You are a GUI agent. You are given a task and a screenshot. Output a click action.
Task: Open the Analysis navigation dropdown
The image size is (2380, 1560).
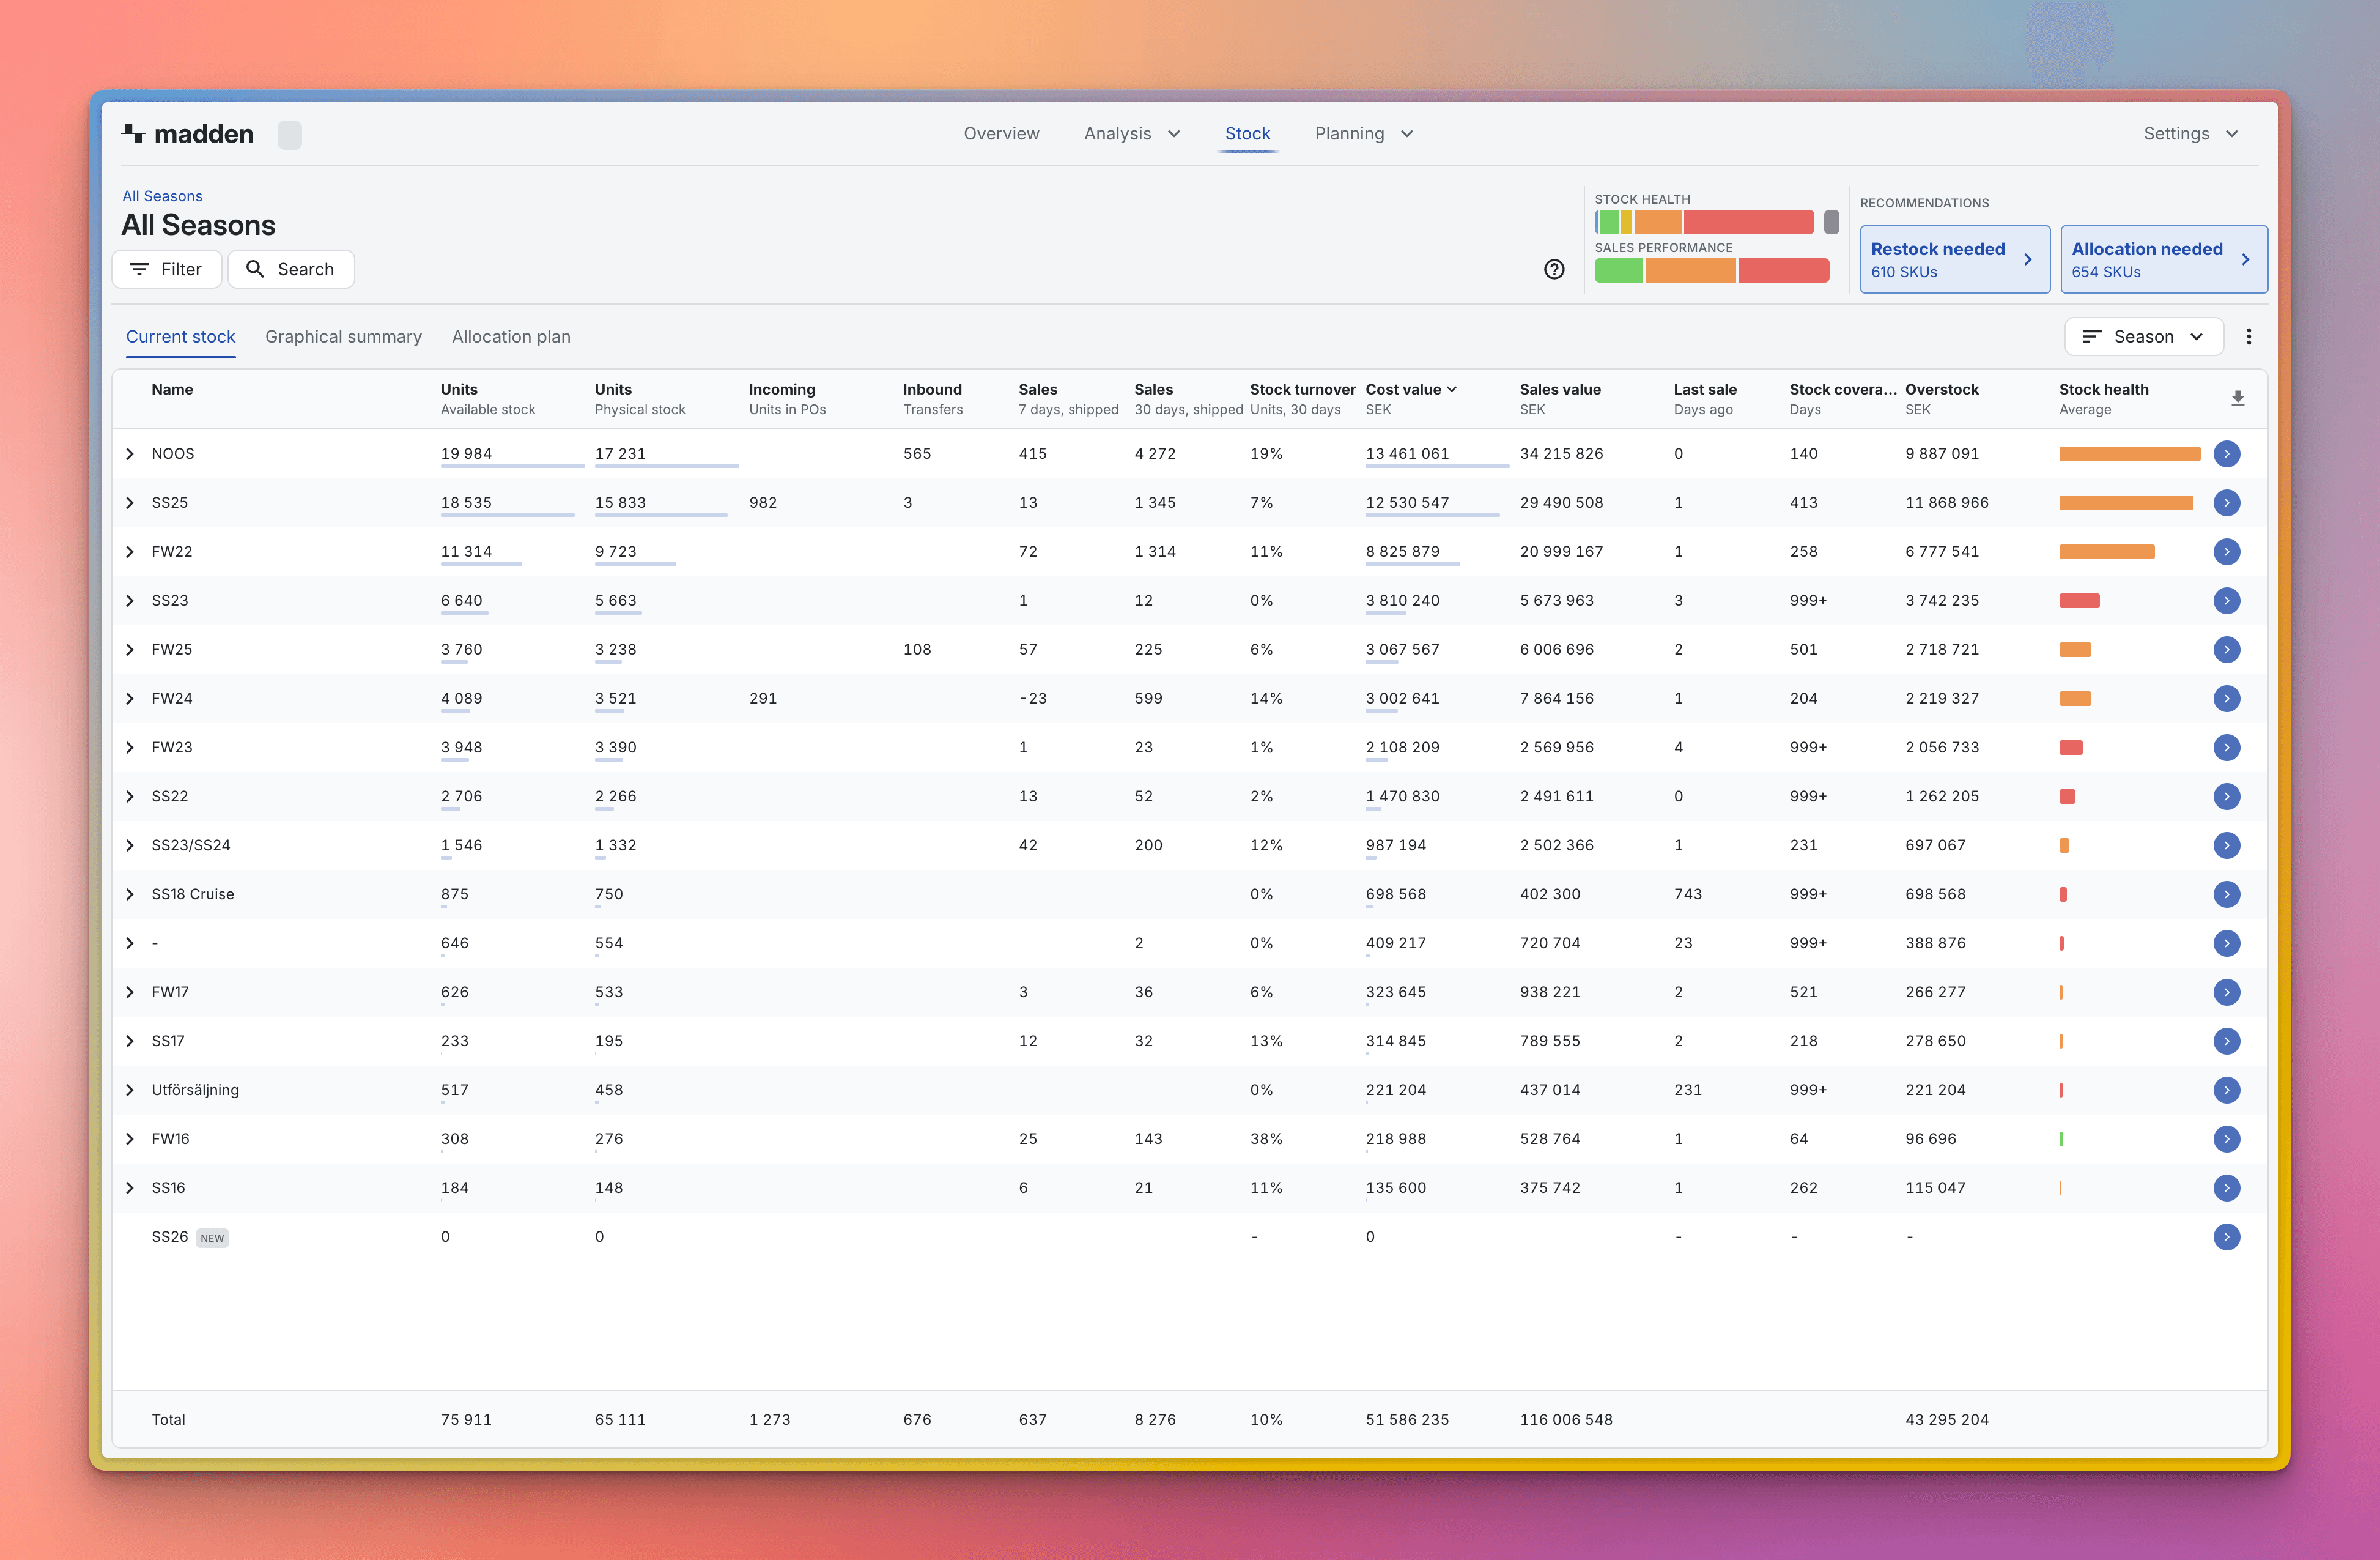pos(1131,134)
